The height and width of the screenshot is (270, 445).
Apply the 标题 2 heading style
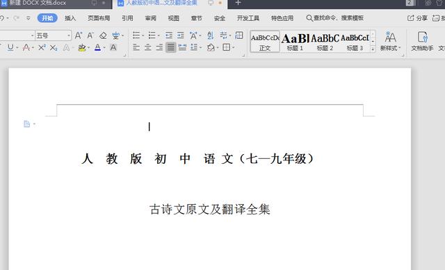tap(325, 42)
